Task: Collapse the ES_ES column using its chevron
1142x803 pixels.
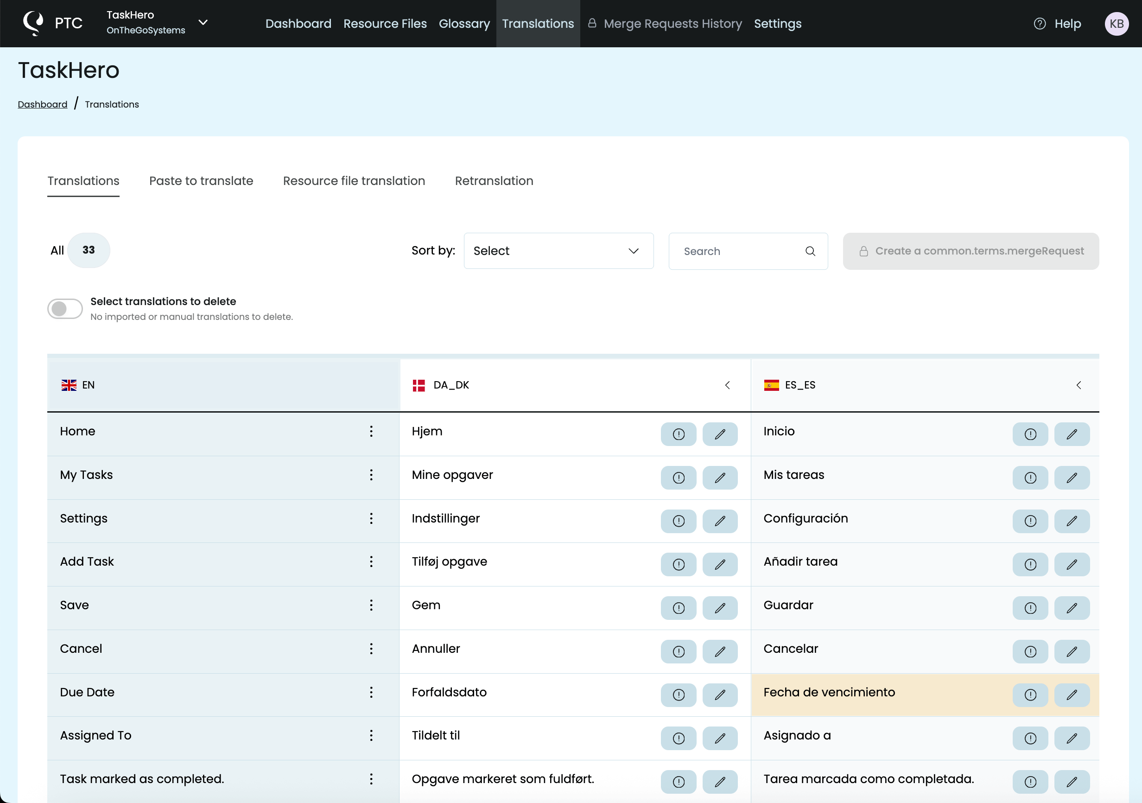Action: tap(1079, 385)
